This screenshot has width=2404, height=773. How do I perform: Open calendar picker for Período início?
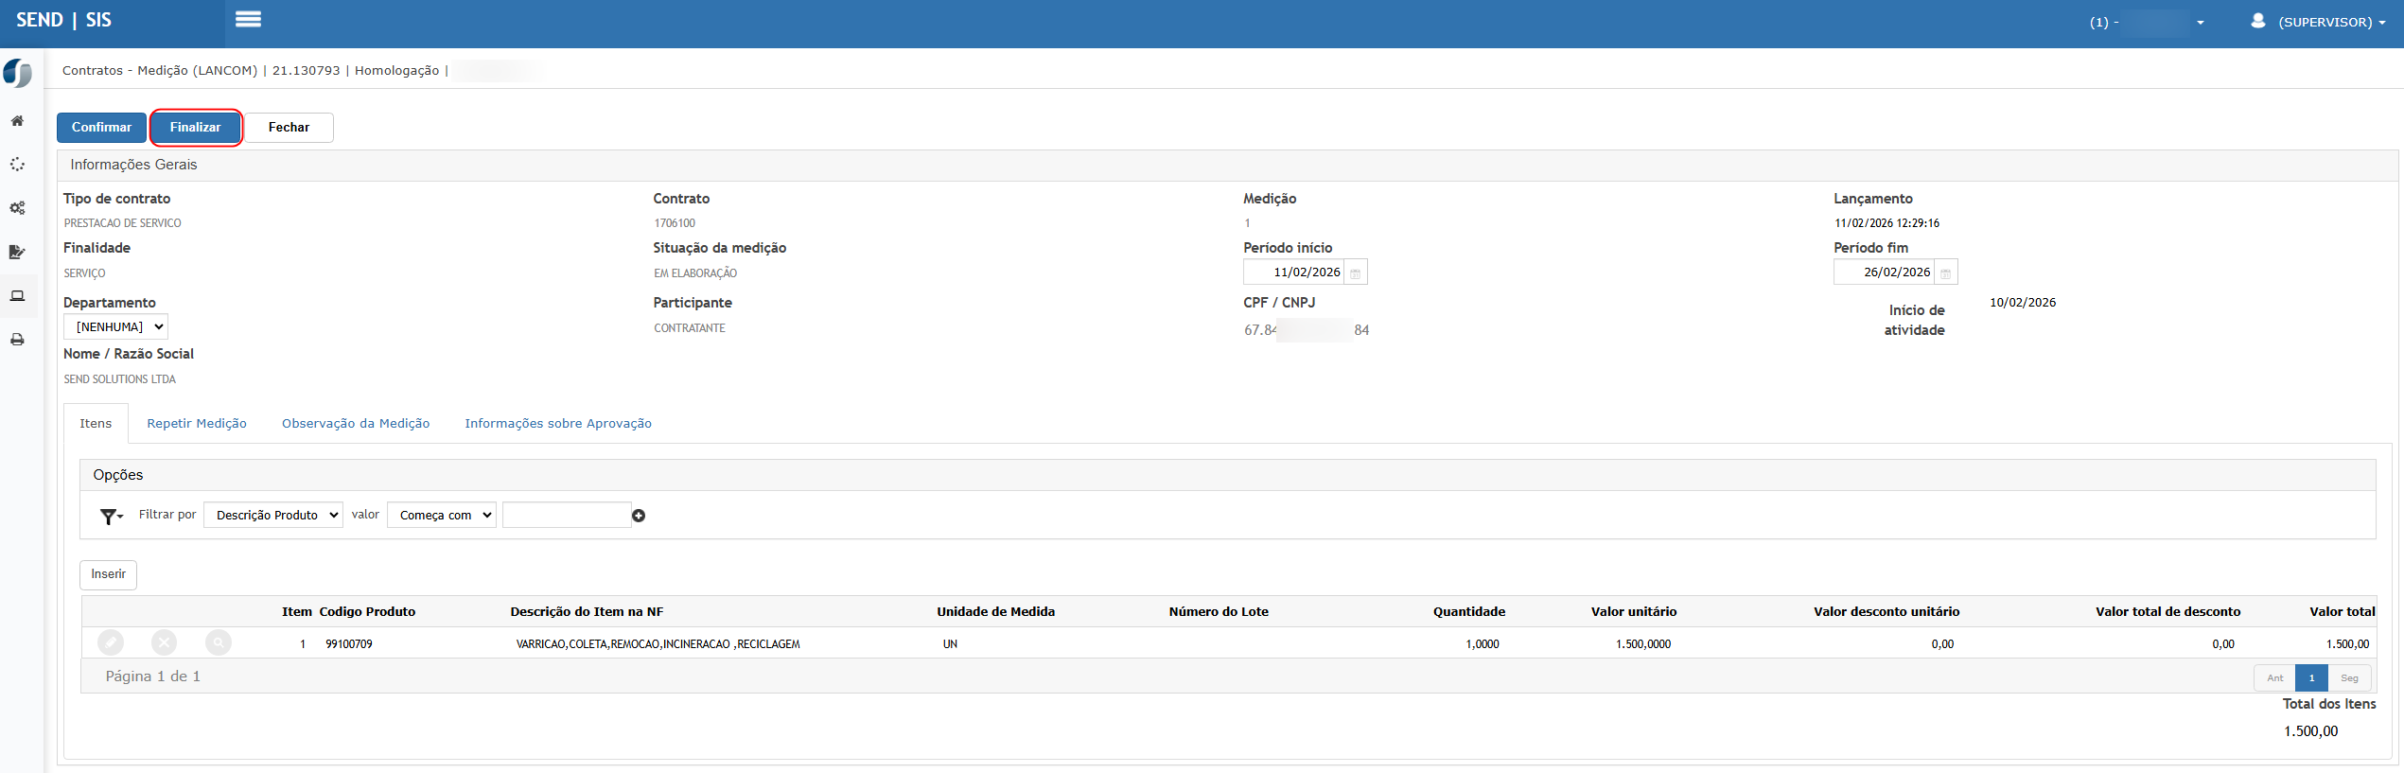(1355, 273)
